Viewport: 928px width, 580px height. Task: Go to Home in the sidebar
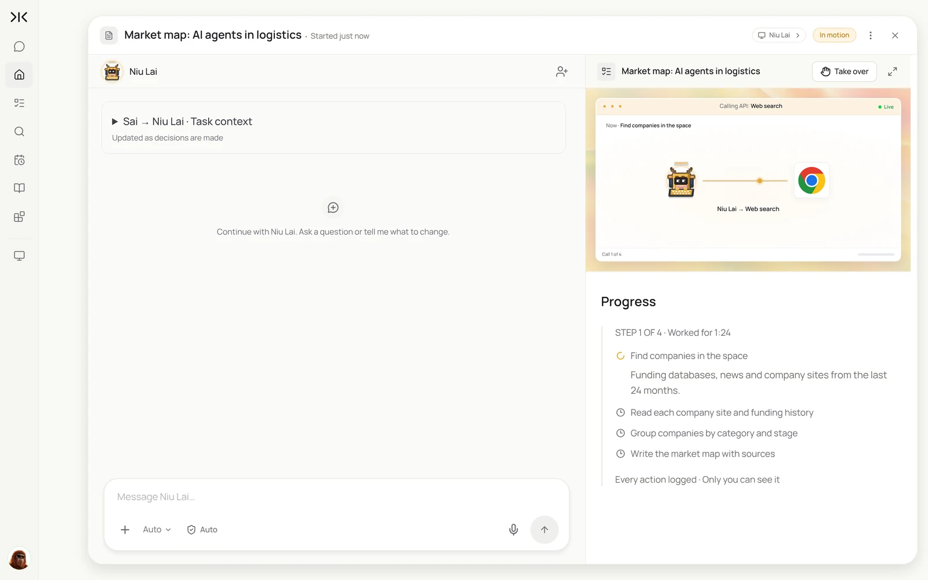point(19,75)
